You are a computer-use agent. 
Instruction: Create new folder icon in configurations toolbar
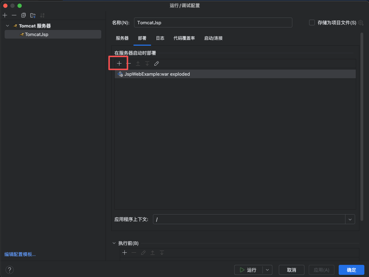pyautogui.click(x=33, y=15)
